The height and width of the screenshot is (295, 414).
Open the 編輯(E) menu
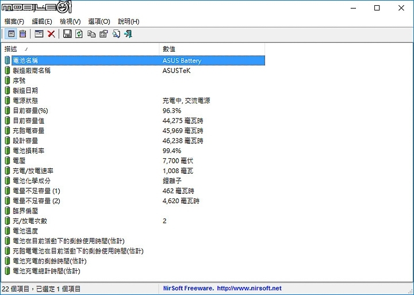(x=42, y=21)
